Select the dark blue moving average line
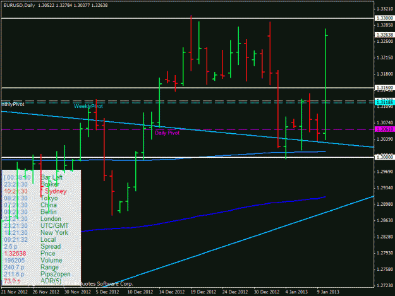 [x=204, y=215]
